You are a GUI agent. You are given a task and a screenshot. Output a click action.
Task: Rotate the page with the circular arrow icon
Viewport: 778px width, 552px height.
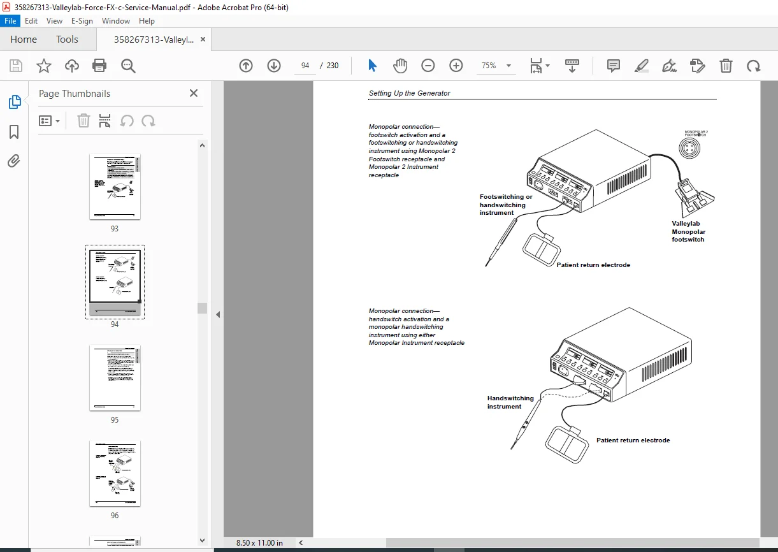(x=754, y=66)
